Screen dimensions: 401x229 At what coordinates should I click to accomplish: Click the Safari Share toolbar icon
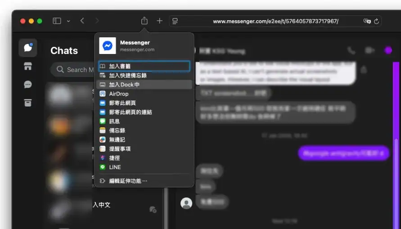tap(144, 21)
